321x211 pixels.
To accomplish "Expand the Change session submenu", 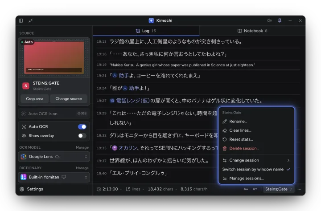I will click(x=256, y=160).
